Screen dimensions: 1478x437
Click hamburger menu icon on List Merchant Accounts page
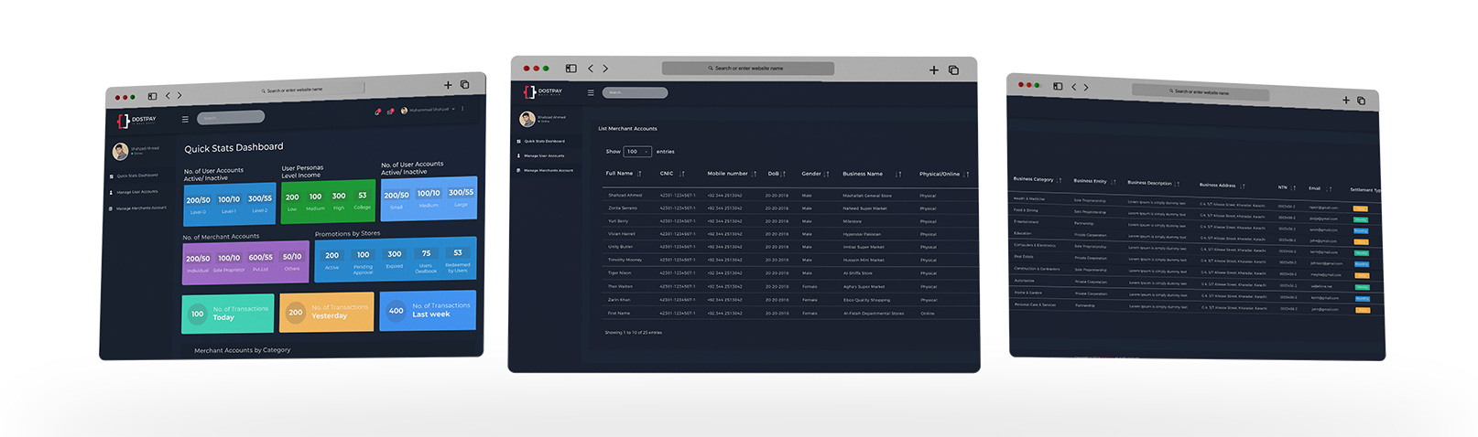click(591, 92)
